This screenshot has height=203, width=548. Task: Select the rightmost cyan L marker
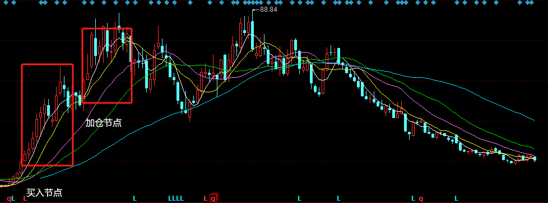pyautogui.click(x=456, y=199)
